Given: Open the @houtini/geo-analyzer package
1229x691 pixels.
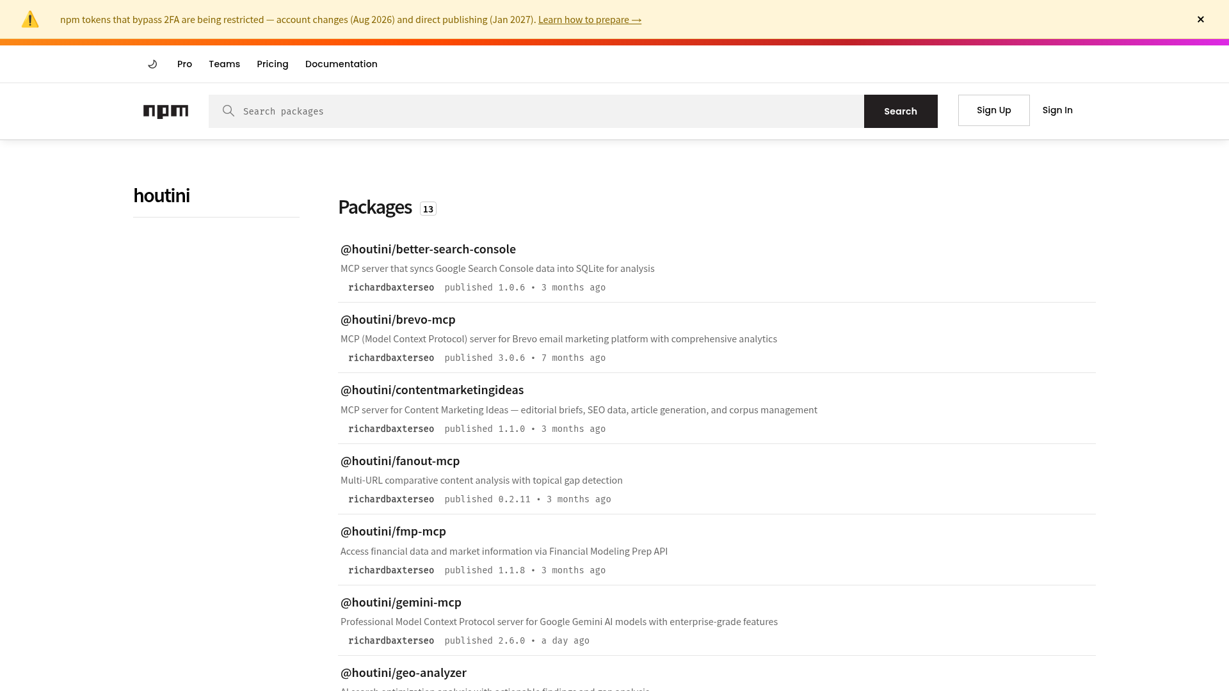Looking at the screenshot, I should [x=403, y=672].
